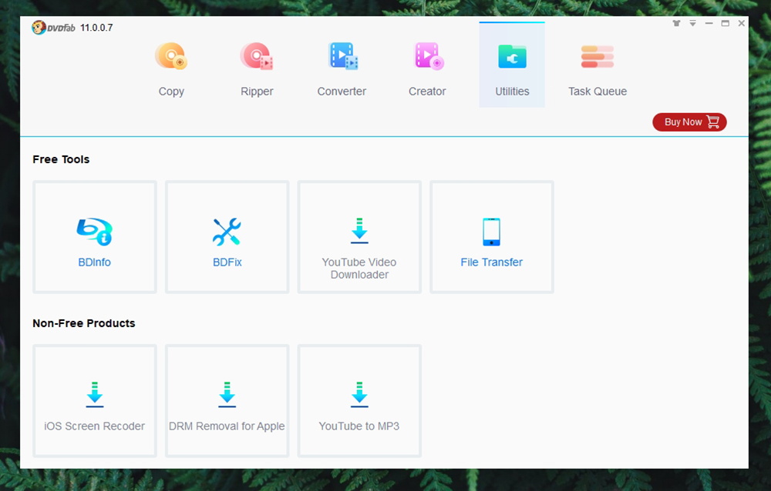Viewport: 771px width, 491px height.
Task: Click the Non-Free Products heading
Action: 83,323
